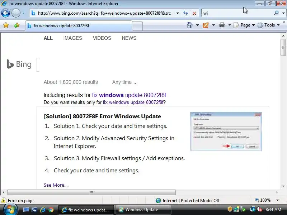287x215 pixels.
Task: Click the network connection tray icon
Action: coord(253,209)
